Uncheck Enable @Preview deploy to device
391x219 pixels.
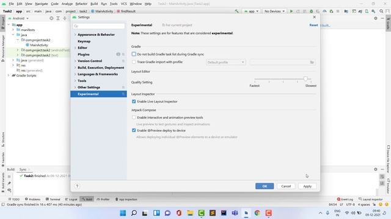[134, 130]
